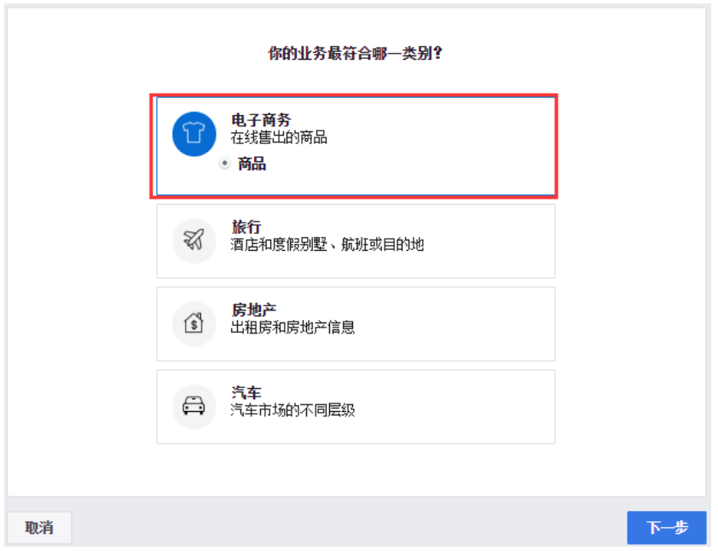
Task: Click the 旅行 title text
Action: [x=246, y=227]
